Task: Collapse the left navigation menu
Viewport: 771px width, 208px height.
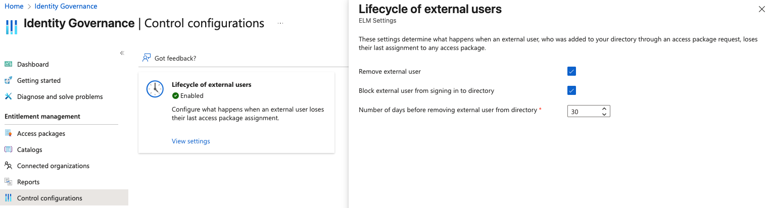Action: pyautogui.click(x=122, y=53)
